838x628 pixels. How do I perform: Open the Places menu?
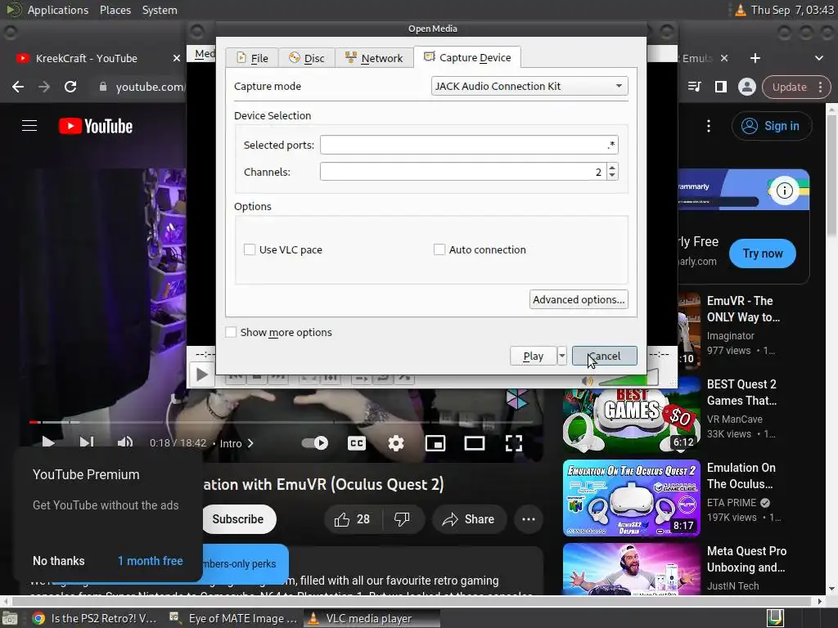coord(115,10)
